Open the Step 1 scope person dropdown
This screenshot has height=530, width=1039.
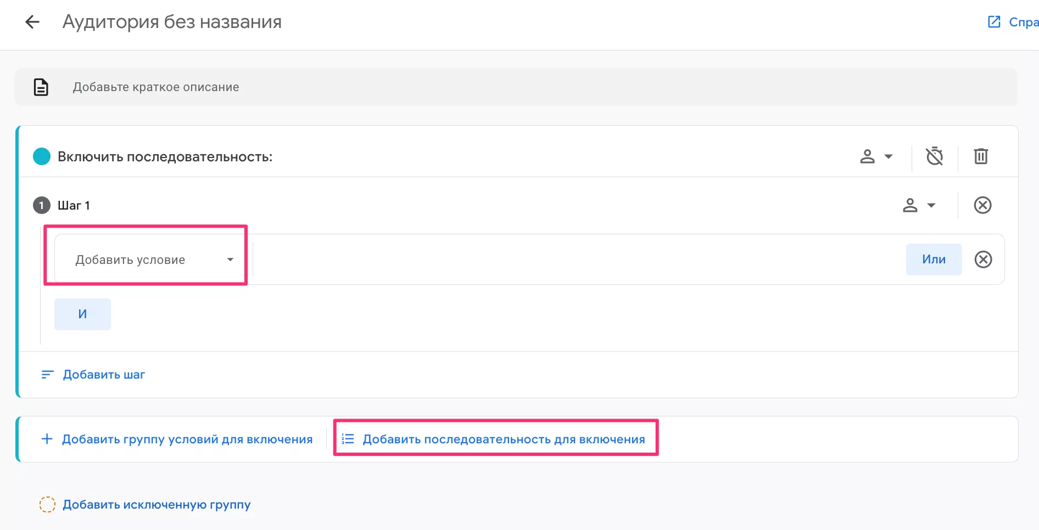tap(919, 206)
